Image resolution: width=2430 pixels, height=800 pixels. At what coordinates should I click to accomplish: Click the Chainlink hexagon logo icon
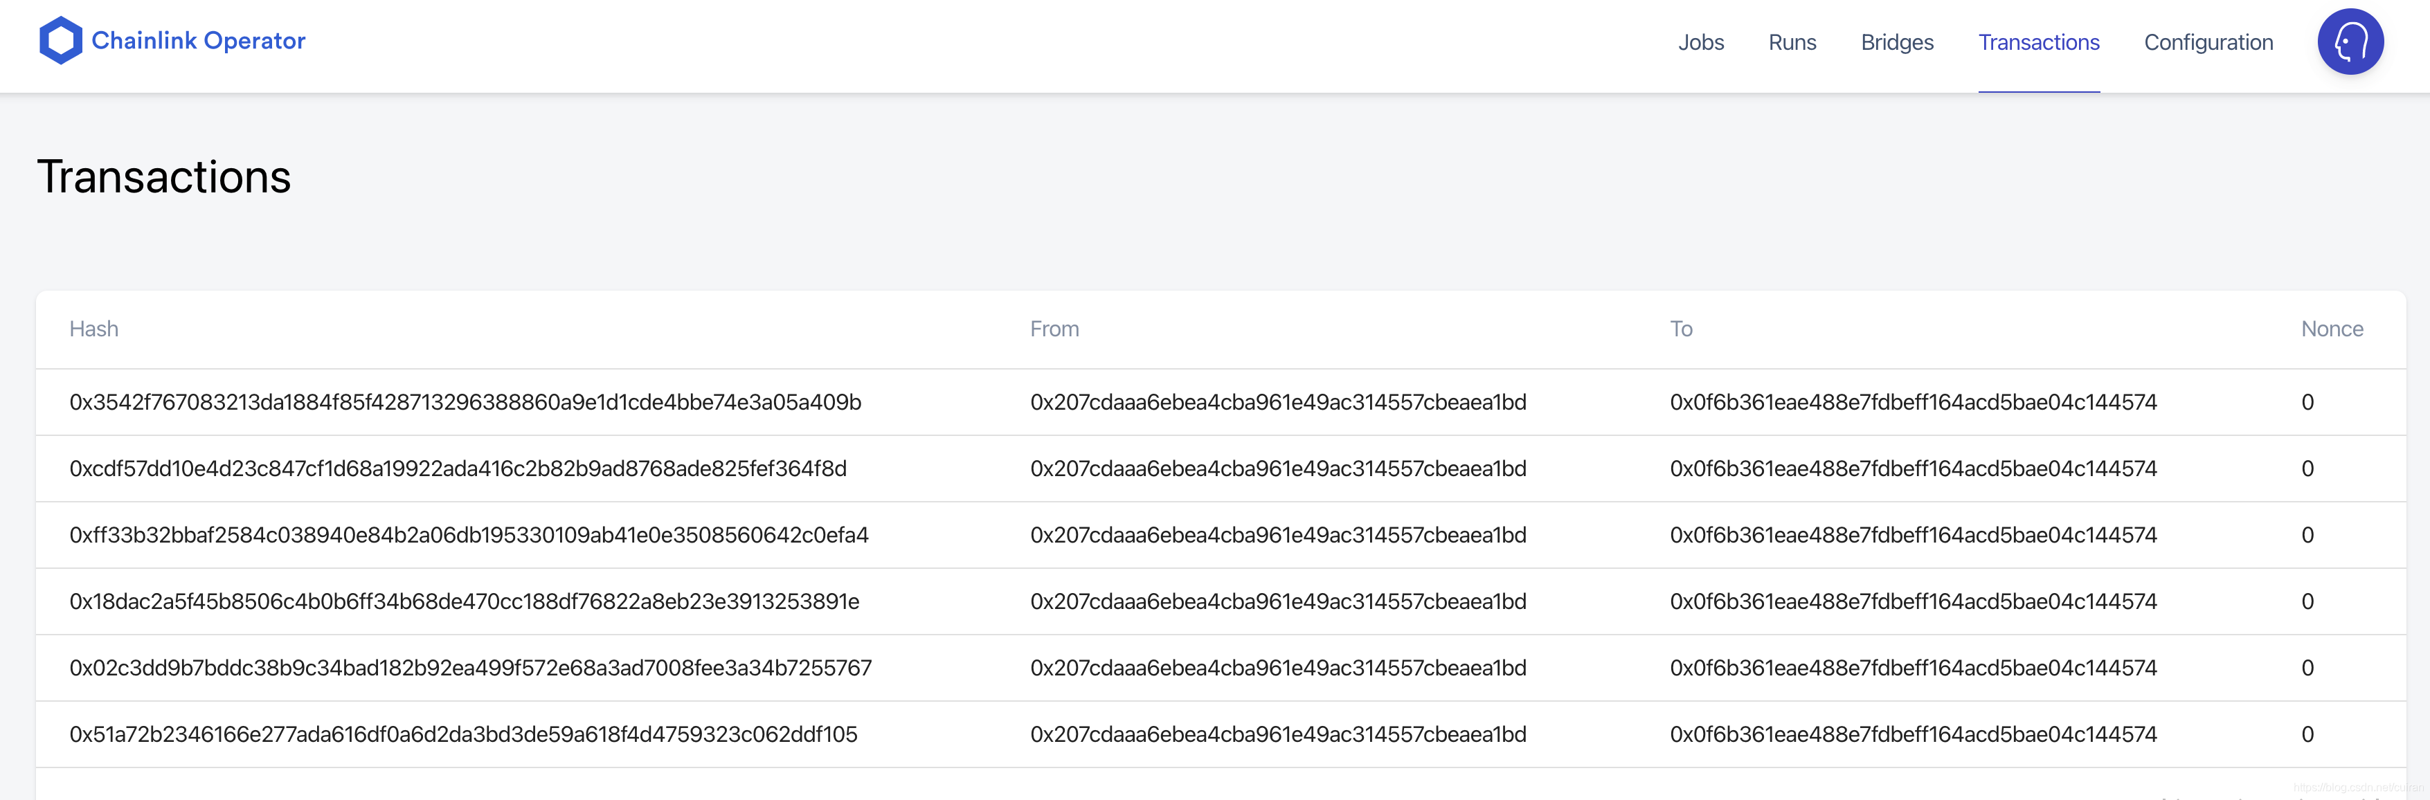pos(60,41)
